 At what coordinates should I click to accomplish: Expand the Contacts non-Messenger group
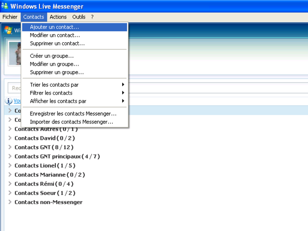pos(10,202)
